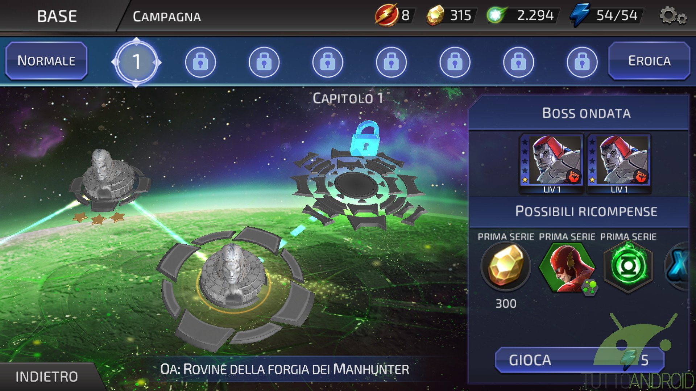This screenshot has width=696, height=391.
Task: Select the Flash character shard reward
Action: tap(567, 268)
